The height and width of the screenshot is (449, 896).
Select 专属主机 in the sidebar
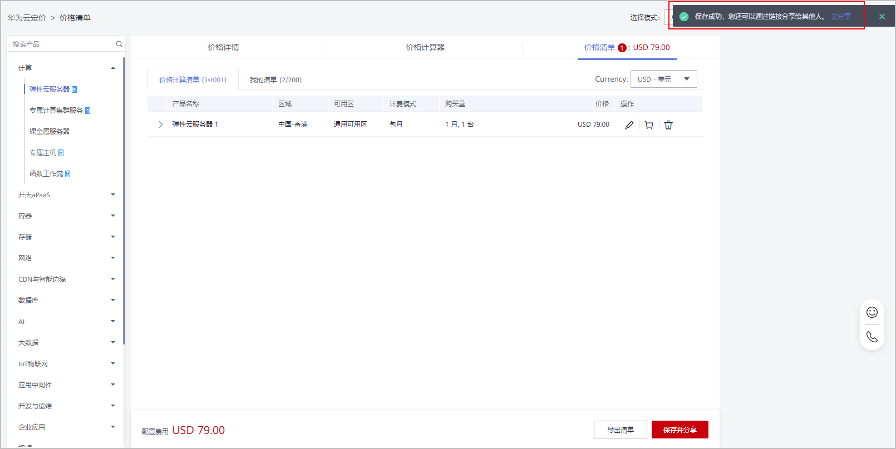click(x=43, y=153)
